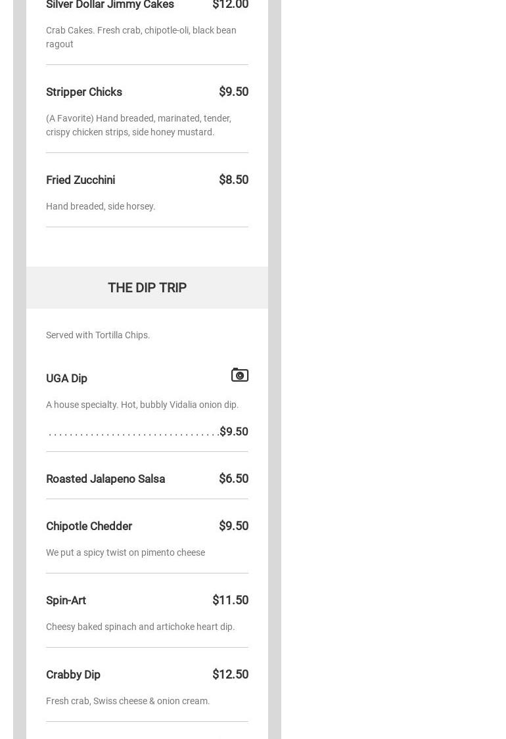Click the Hand breaded, side horsey description
The height and width of the screenshot is (739, 506).
(101, 206)
